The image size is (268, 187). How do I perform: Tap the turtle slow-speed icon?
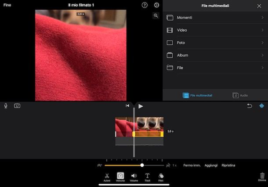pos(100,165)
